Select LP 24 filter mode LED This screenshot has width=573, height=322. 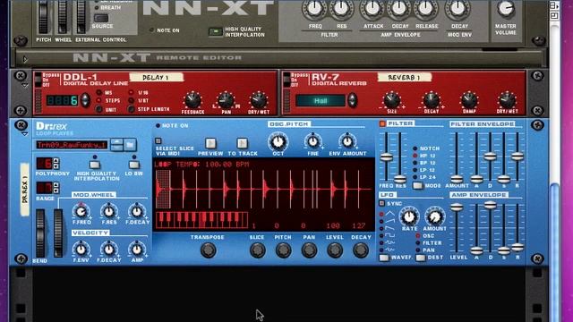pos(415,177)
